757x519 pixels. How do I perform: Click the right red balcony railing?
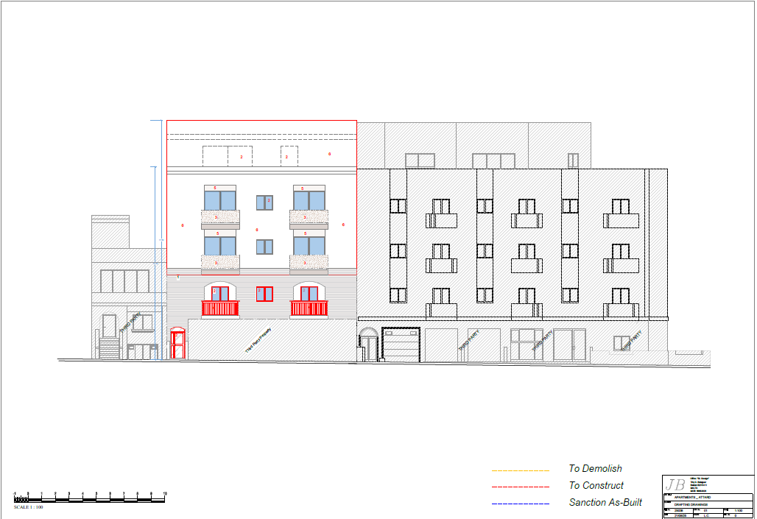coord(309,308)
